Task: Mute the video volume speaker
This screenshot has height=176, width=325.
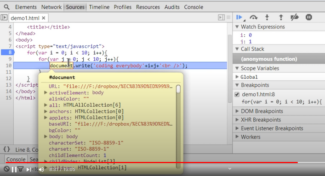Action: pyautogui.click(x=41, y=170)
